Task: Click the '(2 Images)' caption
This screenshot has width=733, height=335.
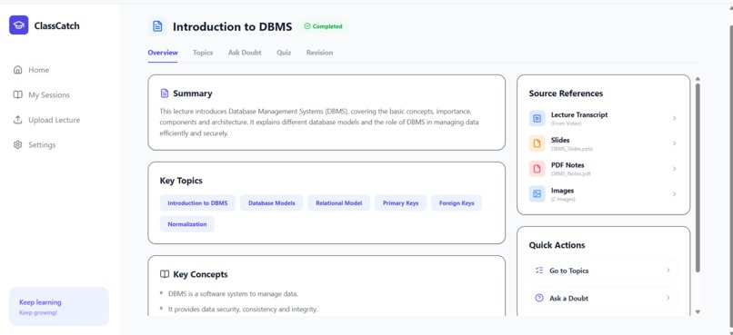Action: [563, 199]
